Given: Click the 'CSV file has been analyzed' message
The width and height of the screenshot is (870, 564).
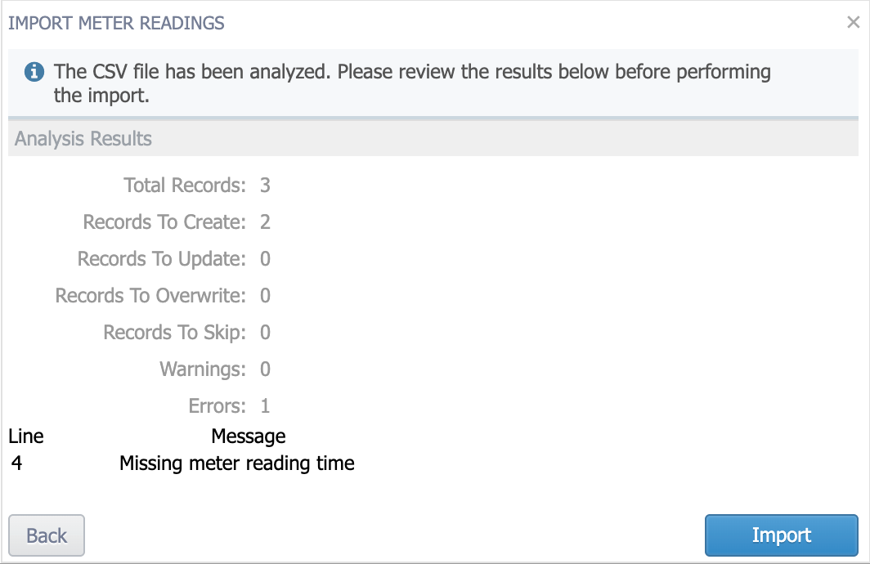Looking at the screenshot, I should 412,83.
